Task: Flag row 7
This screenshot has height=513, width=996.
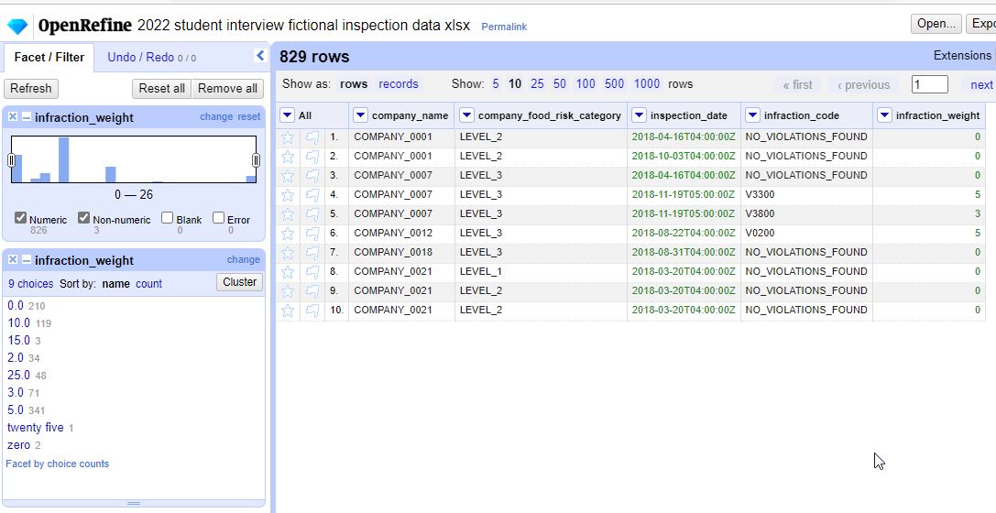Action: click(312, 253)
